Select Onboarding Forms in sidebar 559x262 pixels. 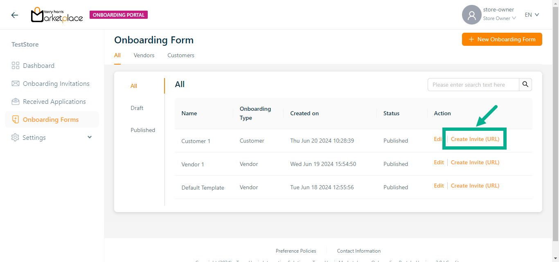pyautogui.click(x=51, y=119)
